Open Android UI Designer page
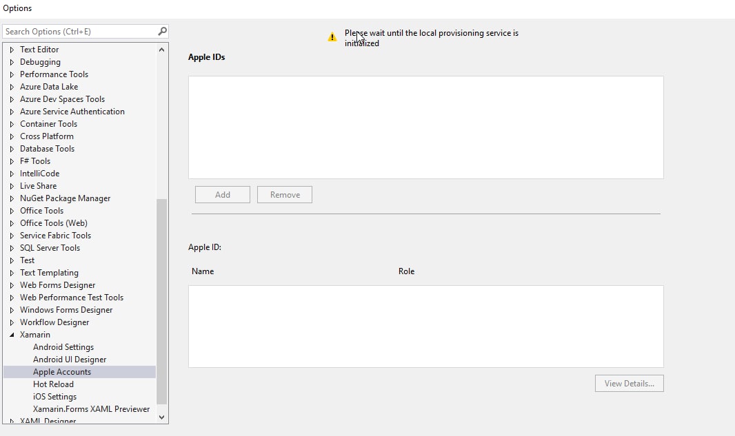735x436 pixels. point(70,360)
